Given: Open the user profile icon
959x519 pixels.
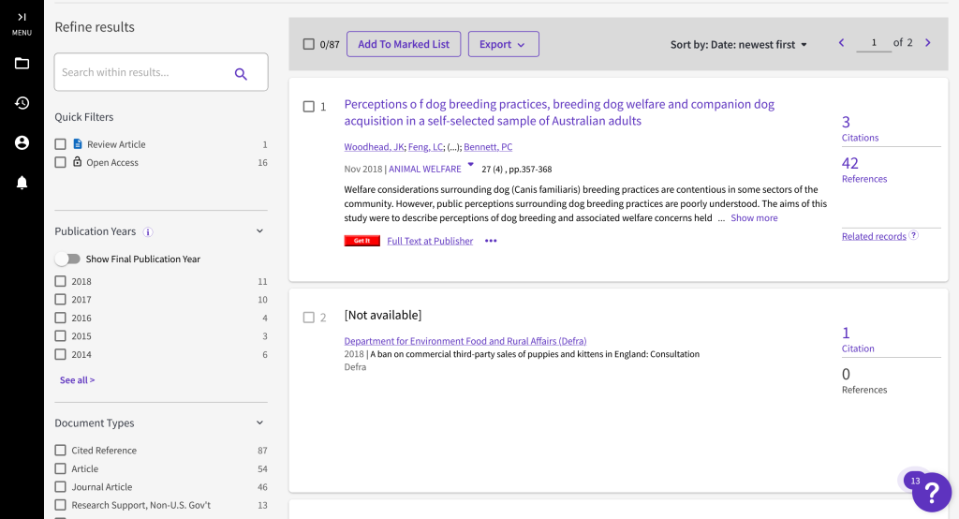Looking at the screenshot, I should coord(22,142).
